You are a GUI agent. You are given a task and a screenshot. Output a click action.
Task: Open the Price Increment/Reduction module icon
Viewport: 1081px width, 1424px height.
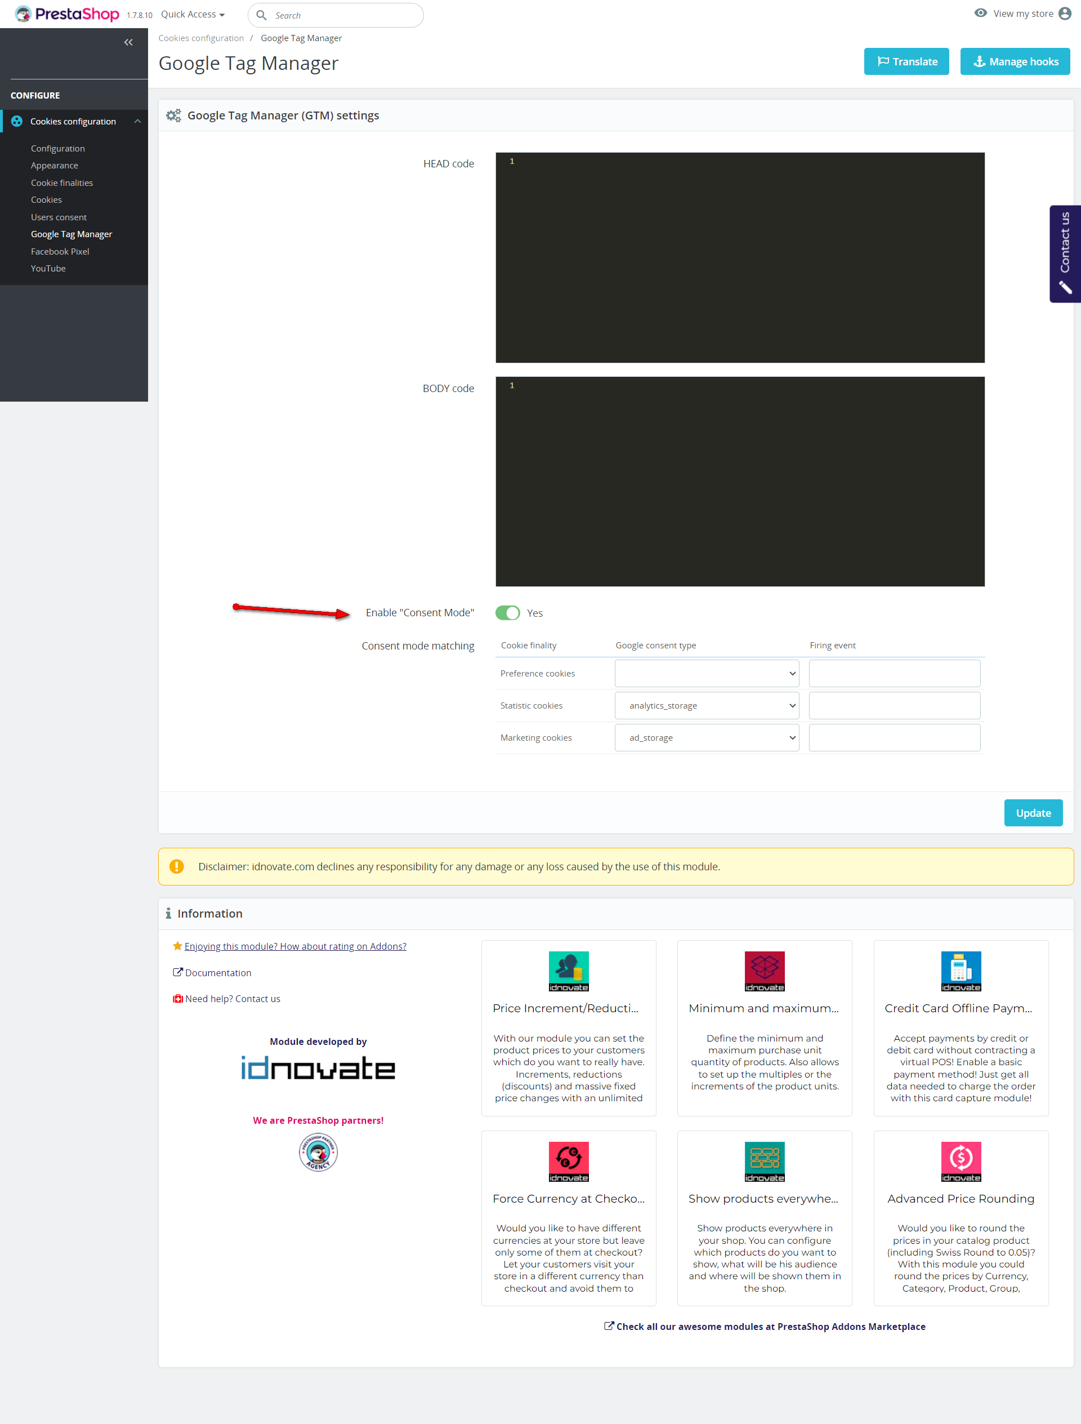tap(568, 971)
